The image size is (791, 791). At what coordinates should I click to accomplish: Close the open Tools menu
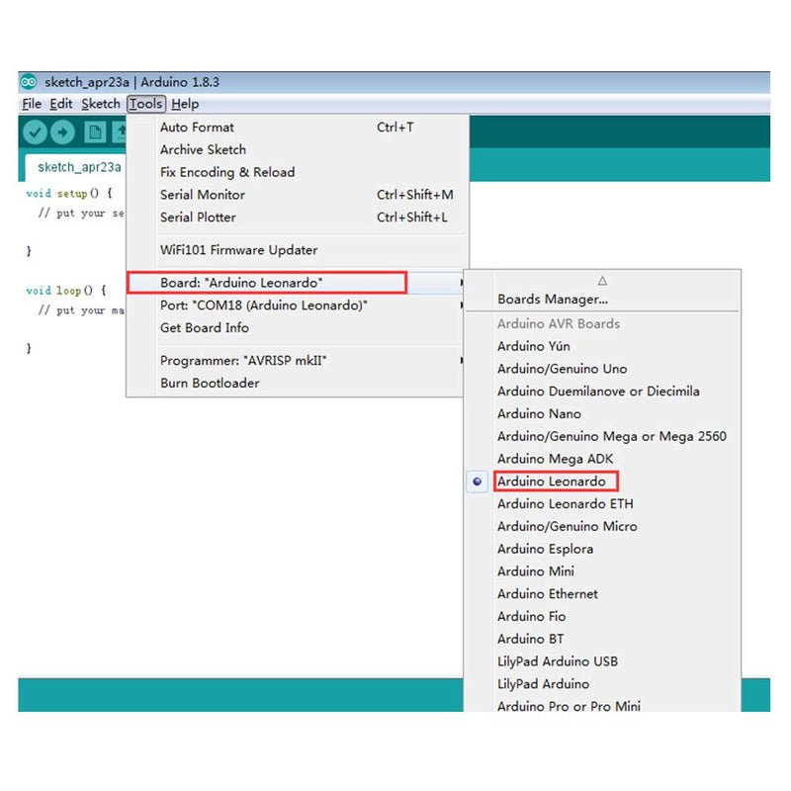click(146, 104)
